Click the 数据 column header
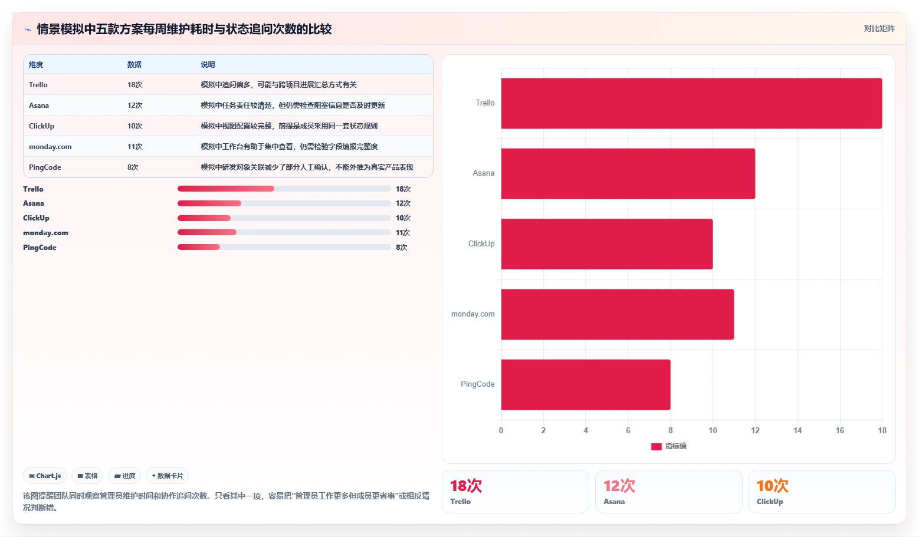This screenshot has width=919, height=537. click(134, 65)
